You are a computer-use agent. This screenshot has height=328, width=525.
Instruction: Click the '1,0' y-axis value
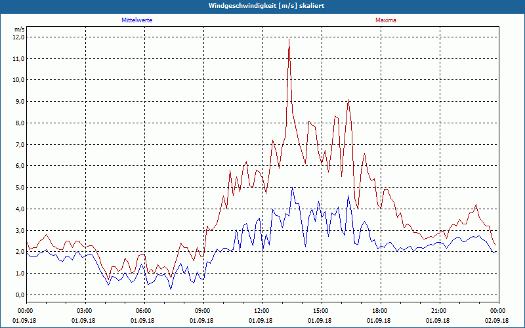20,274
